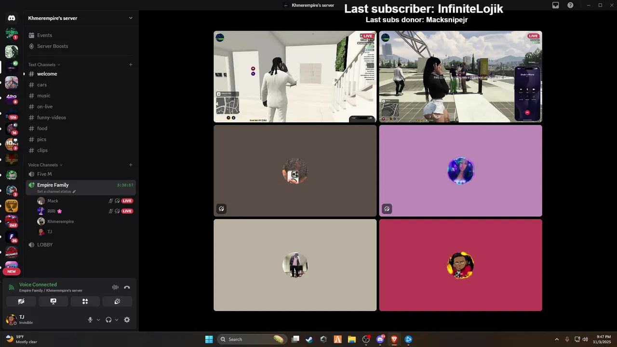Open the clips channel
Image resolution: width=617 pixels, height=347 pixels.
(80, 150)
